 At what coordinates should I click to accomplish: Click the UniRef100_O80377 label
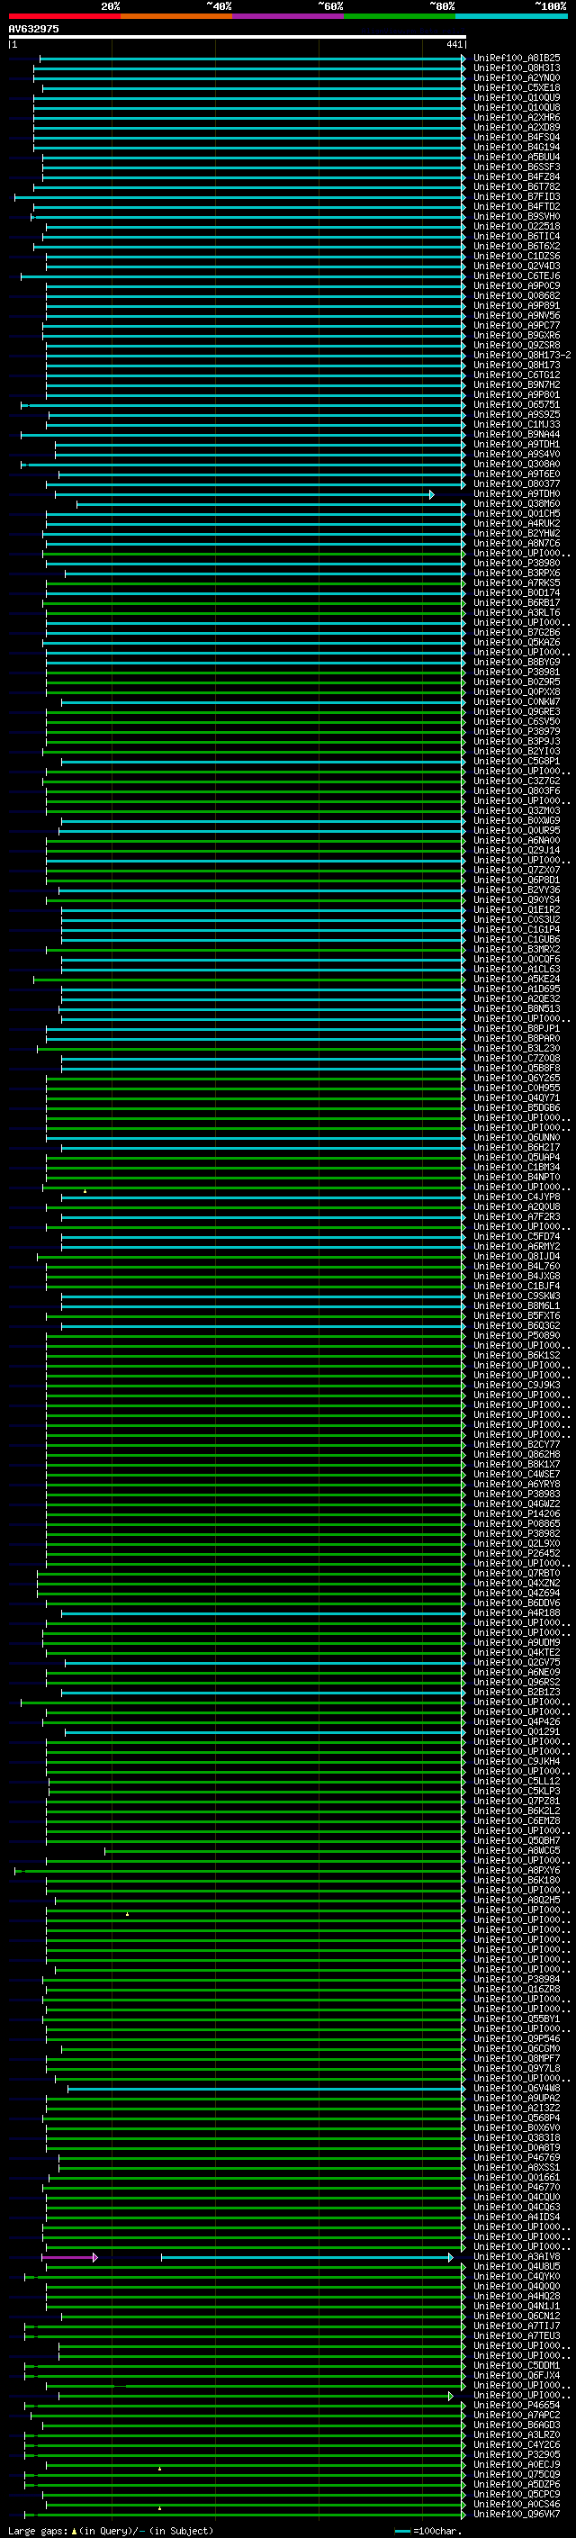coord(516,483)
